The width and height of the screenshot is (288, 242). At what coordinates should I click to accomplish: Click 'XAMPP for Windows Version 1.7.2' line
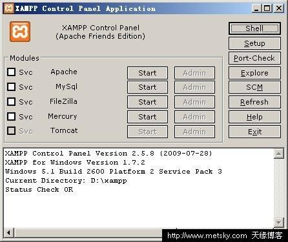75,163
